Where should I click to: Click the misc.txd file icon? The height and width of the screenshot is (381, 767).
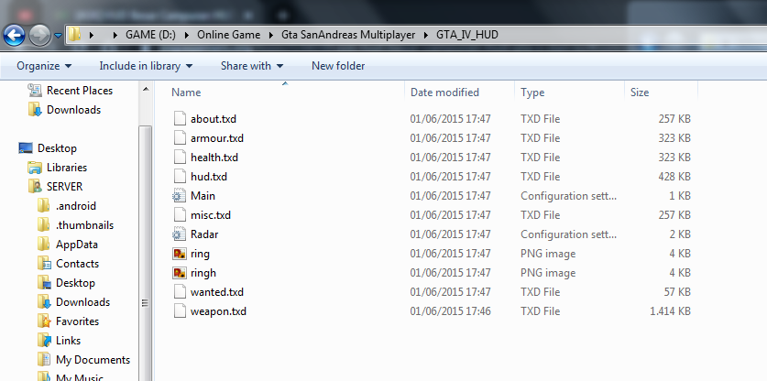[180, 215]
